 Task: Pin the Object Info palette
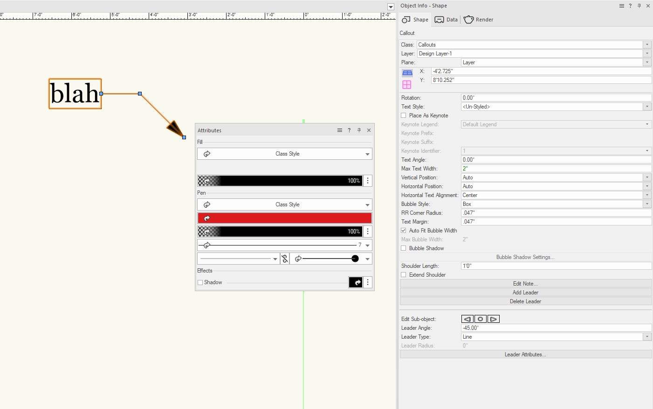pyautogui.click(x=639, y=6)
